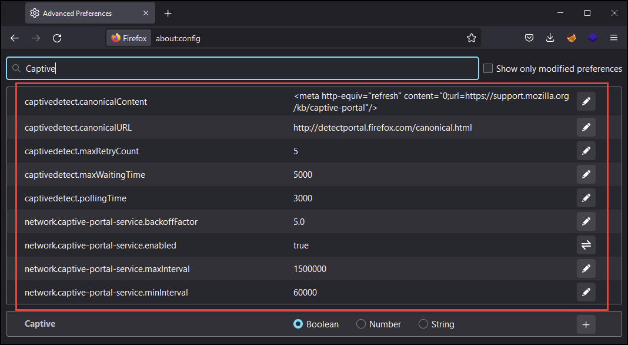Click network.captive-portal-service.enabled name
This screenshot has width=628, height=345.
click(x=100, y=246)
